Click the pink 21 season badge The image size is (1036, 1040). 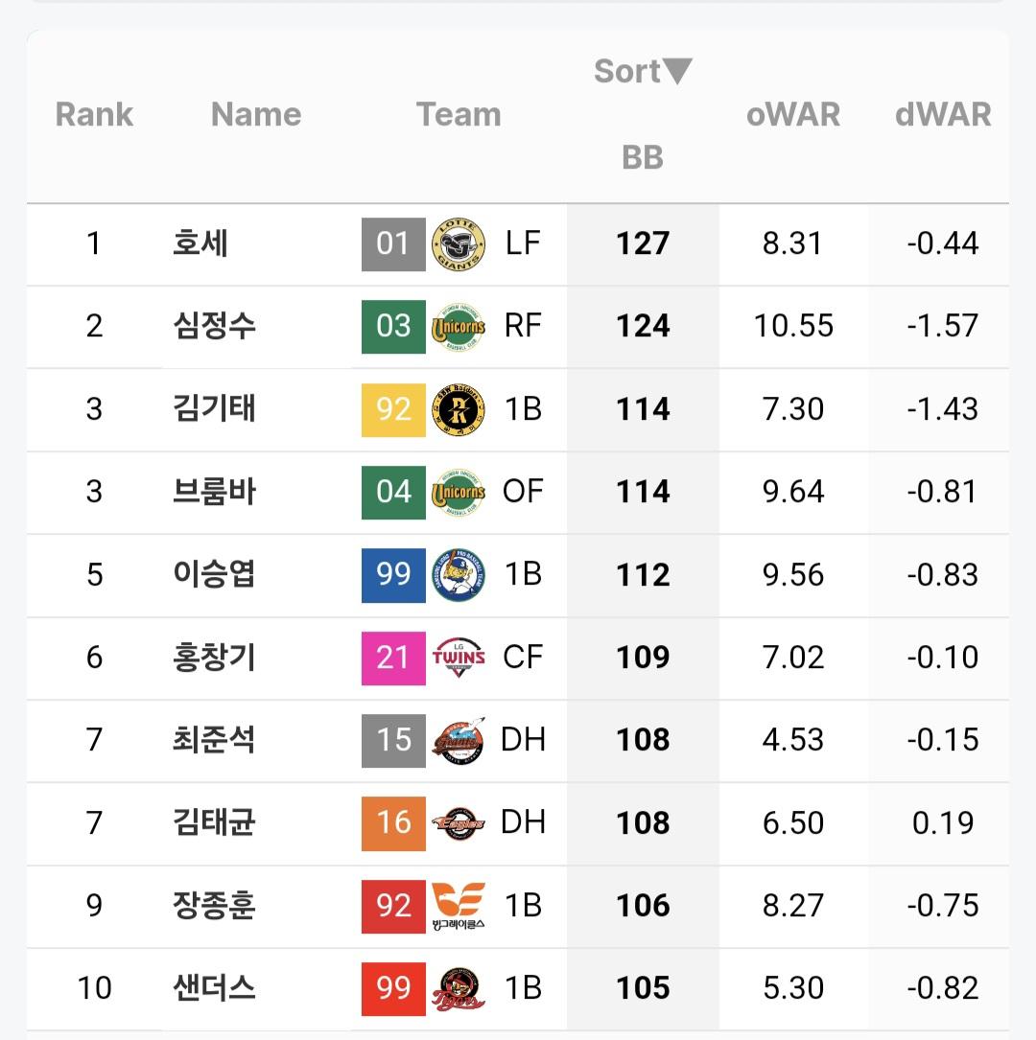[x=393, y=658]
